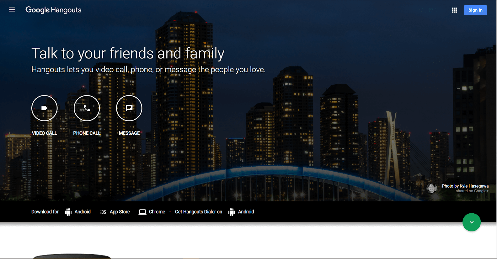This screenshot has width=497, height=259.
Task: Open the Photo by Kyle Hasegawa credit
Action: pyautogui.click(x=465, y=186)
